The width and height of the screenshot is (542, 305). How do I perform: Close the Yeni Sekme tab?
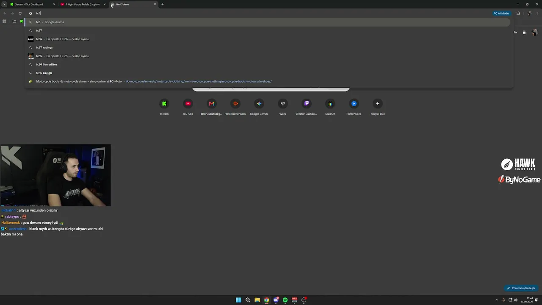click(x=155, y=4)
